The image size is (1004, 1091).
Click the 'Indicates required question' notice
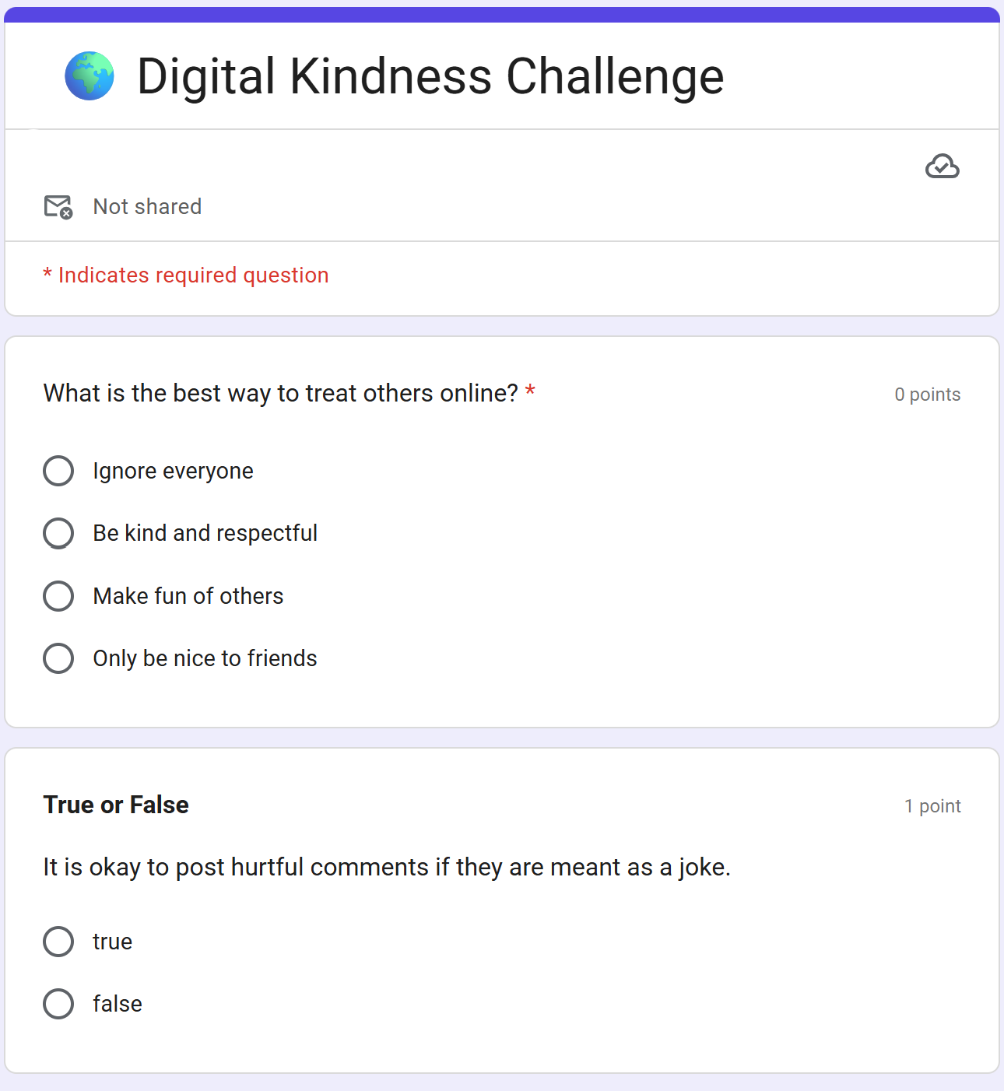coord(186,275)
